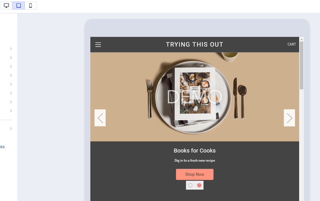Image resolution: width=320 pixels, height=201 pixels.
Task: Select the filled pink slide indicator dot
Action: coord(199,185)
